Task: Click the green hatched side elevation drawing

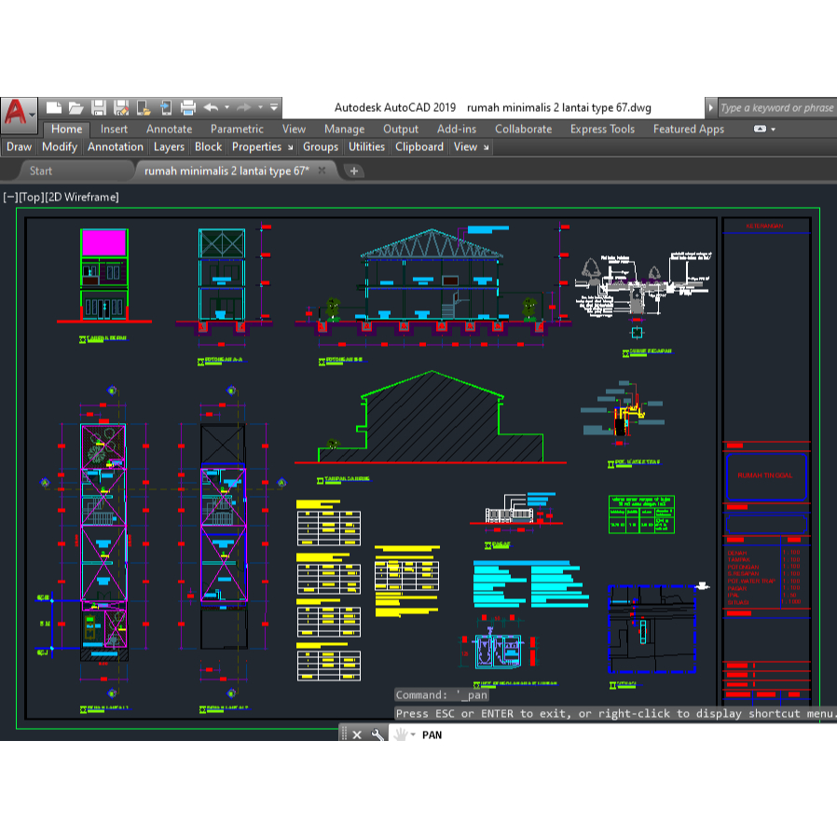Action: pyautogui.click(x=431, y=418)
